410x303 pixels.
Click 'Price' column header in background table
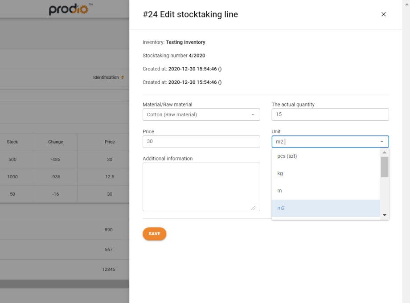click(x=110, y=142)
